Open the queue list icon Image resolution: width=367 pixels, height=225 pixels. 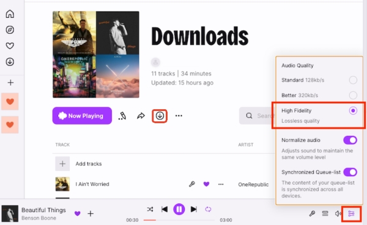[325, 213]
